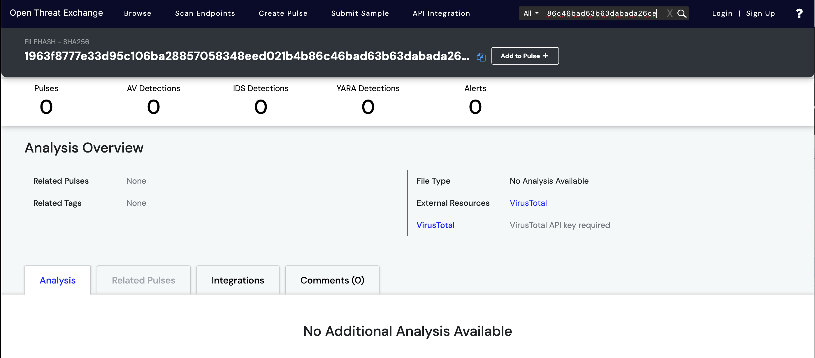The width and height of the screenshot is (815, 358).
Task: Go to Scan Endpoints page
Action: (x=205, y=13)
